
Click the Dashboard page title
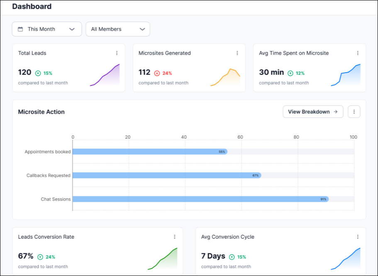32,7
